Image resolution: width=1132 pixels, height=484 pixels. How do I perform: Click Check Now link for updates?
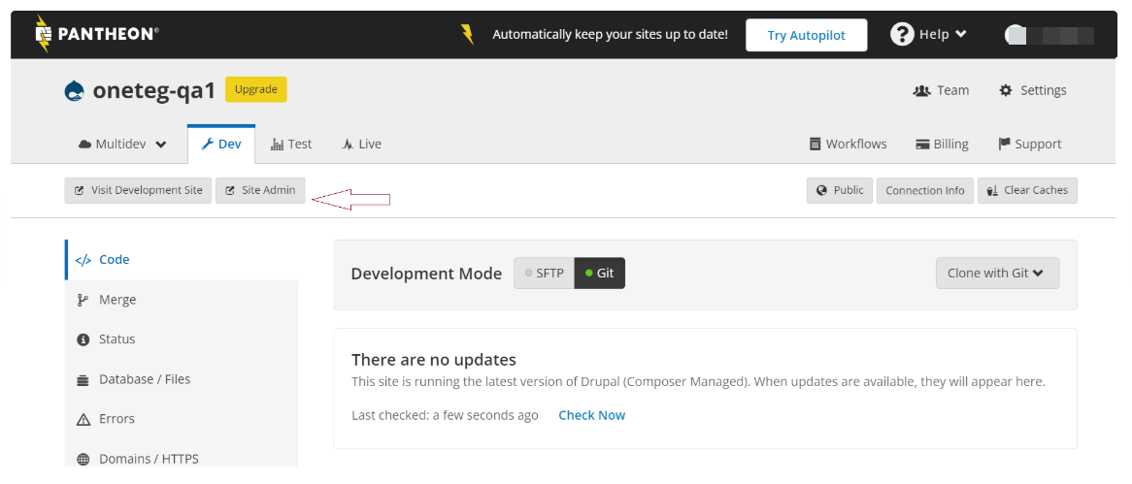coord(591,415)
